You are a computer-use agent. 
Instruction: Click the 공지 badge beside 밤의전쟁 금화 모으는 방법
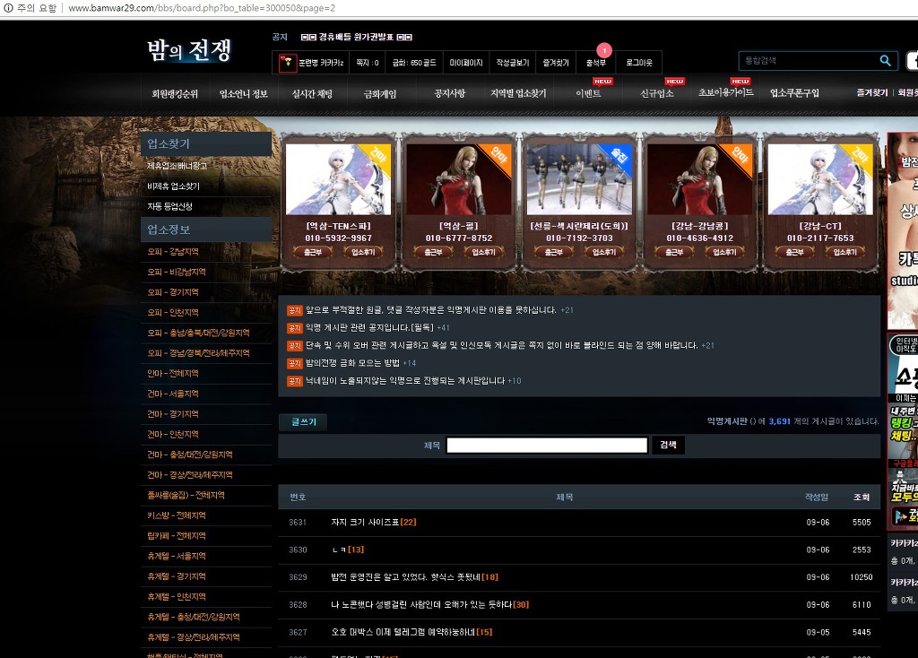tap(294, 364)
